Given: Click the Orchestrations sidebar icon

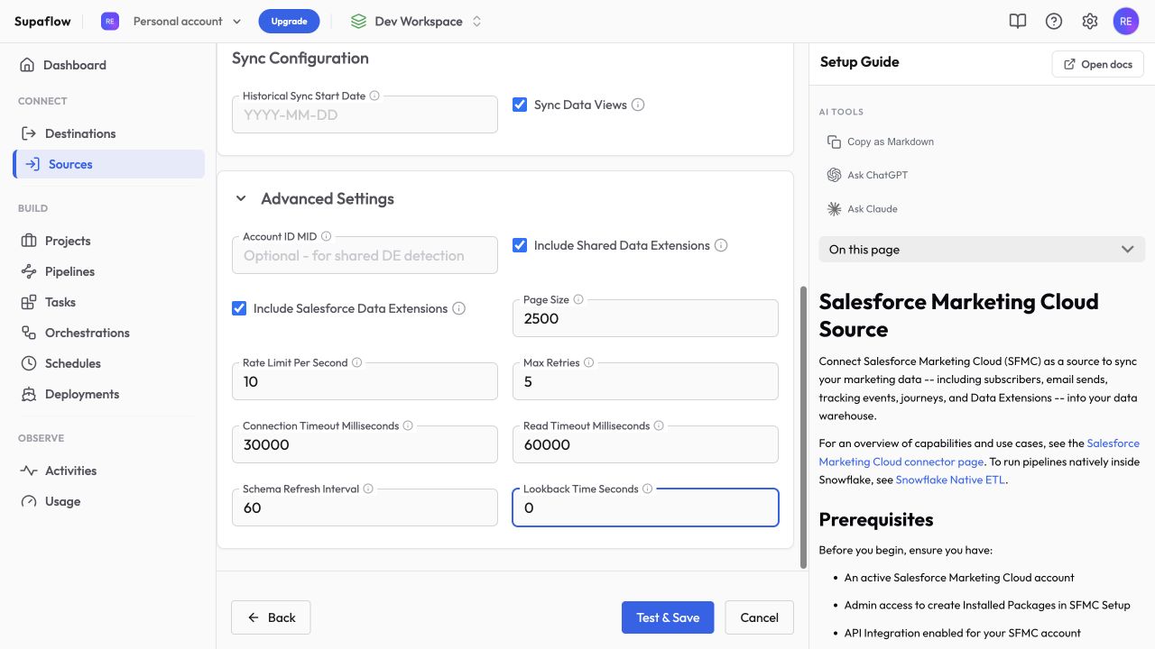Looking at the screenshot, I should 28,333.
